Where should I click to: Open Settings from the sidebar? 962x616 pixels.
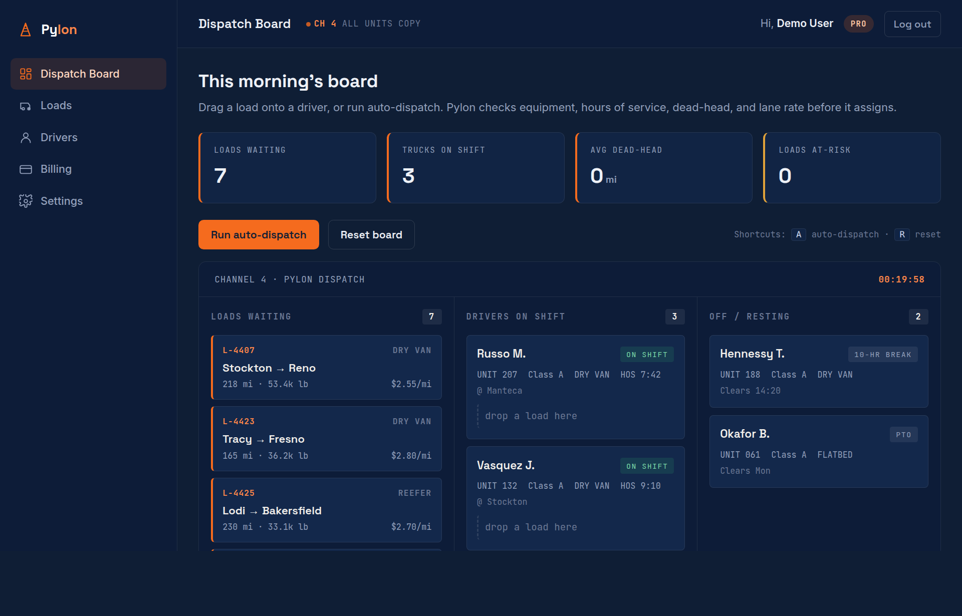point(88,201)
